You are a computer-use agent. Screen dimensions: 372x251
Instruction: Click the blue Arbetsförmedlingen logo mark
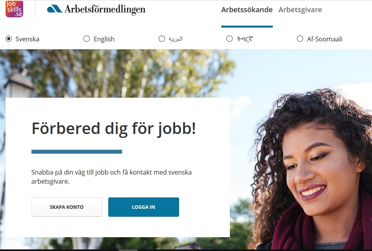[x=55, y=9]
